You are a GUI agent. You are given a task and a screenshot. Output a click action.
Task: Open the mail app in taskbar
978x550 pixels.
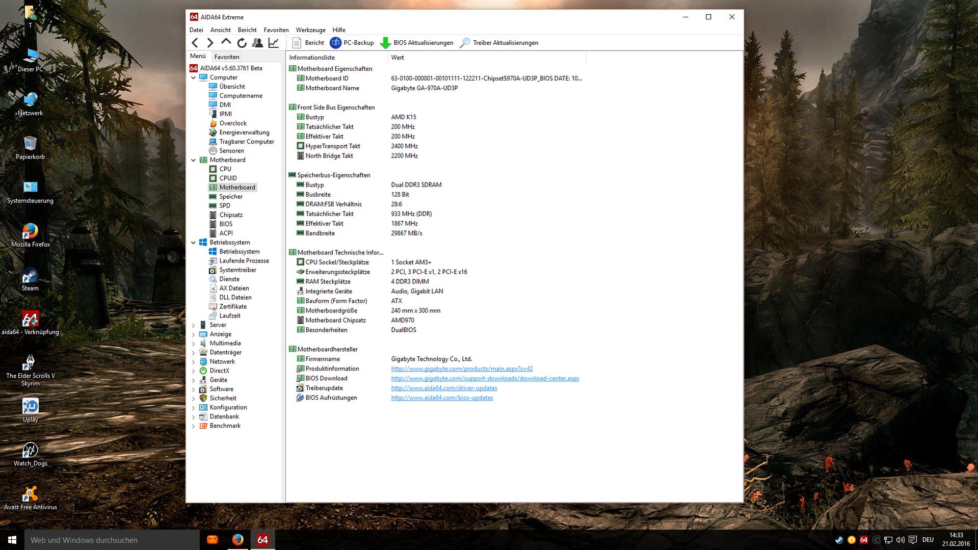coord(213,540)
